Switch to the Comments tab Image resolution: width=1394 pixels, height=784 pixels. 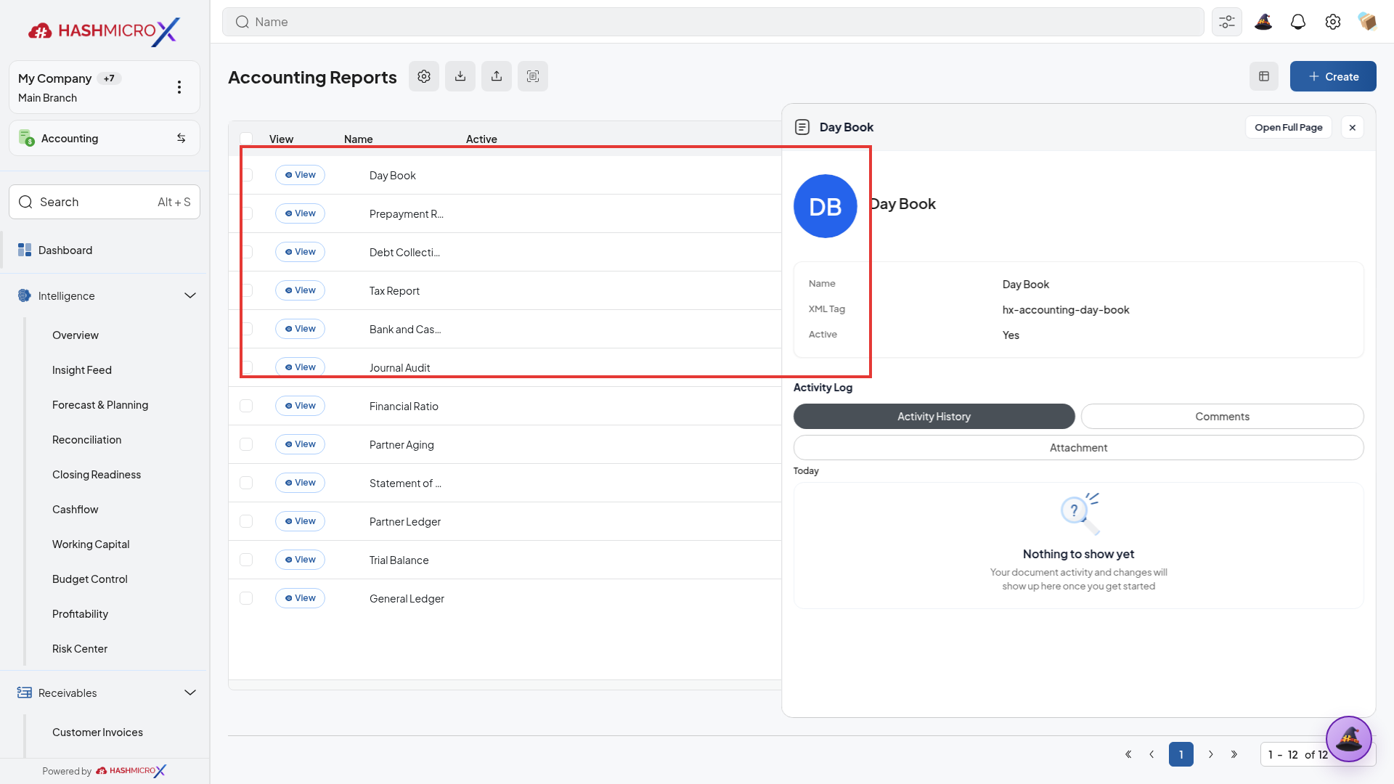(1223, 417)
